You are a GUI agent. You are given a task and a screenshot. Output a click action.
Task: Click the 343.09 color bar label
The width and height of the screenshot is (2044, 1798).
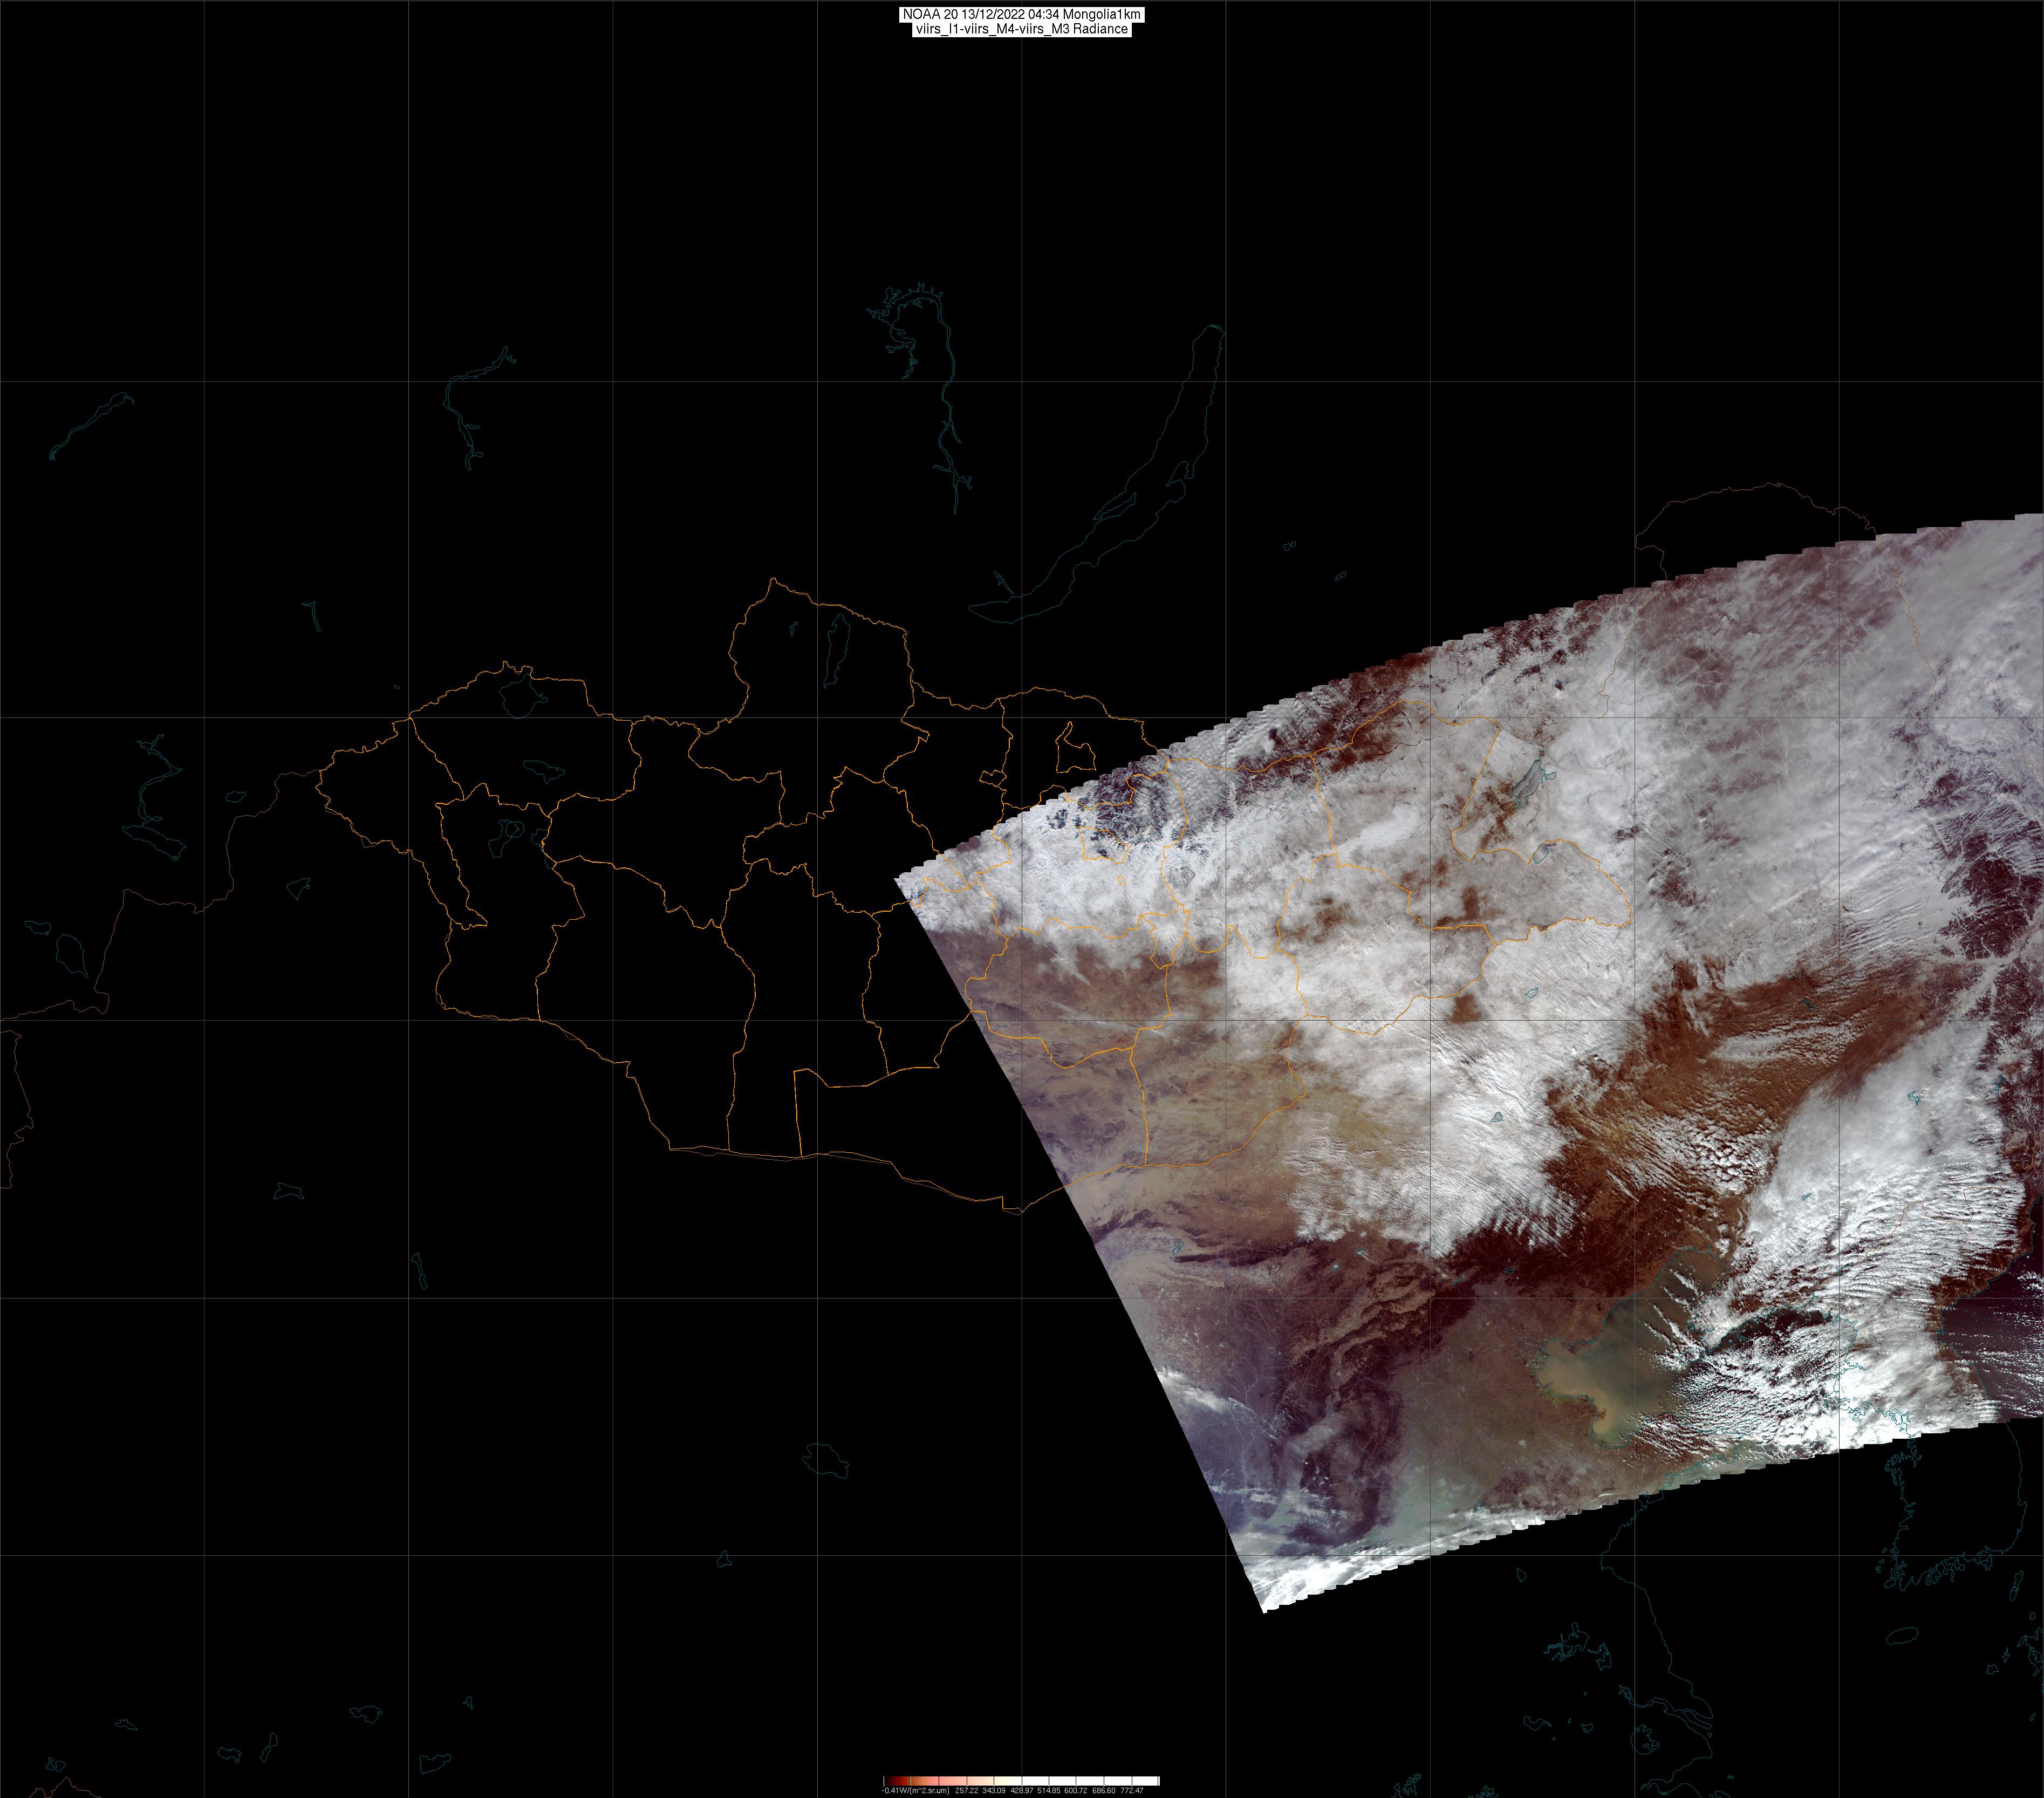coord(994,1791)
